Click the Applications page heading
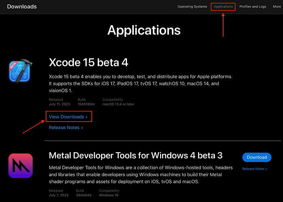Image resolution: width=283 pixels, height=202 pixels. click(144, 30)
